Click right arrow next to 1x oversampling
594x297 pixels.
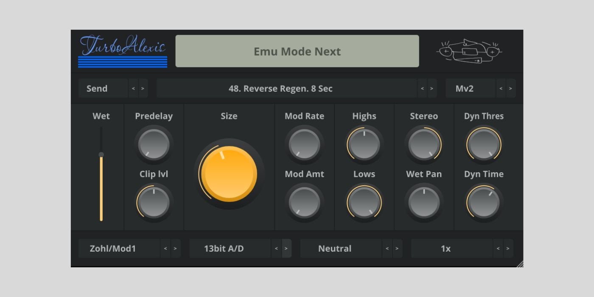point(507,248)
